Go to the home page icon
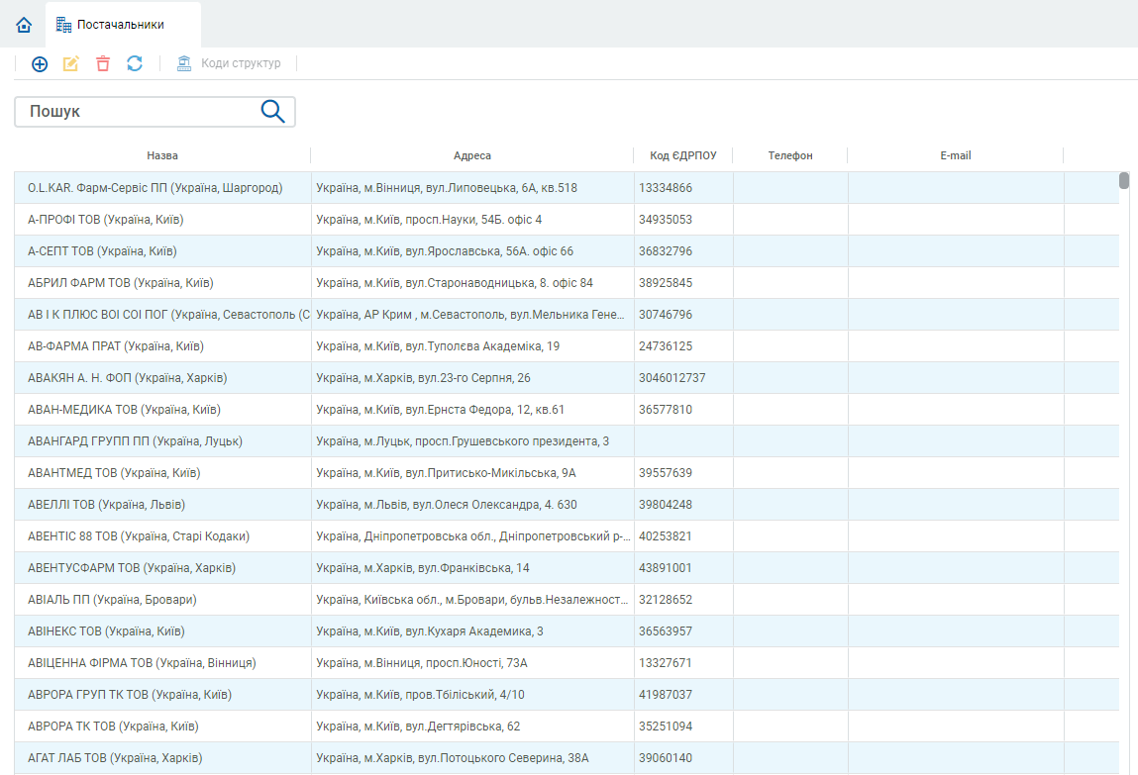The image size is (1138, 775). click(24, 25)
